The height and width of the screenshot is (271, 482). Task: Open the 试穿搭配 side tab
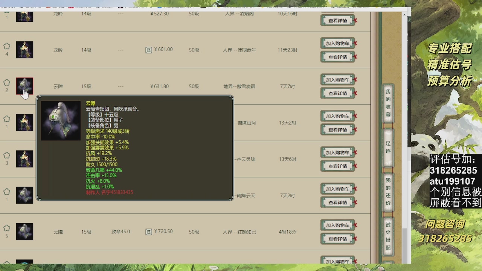coord(388,236)
